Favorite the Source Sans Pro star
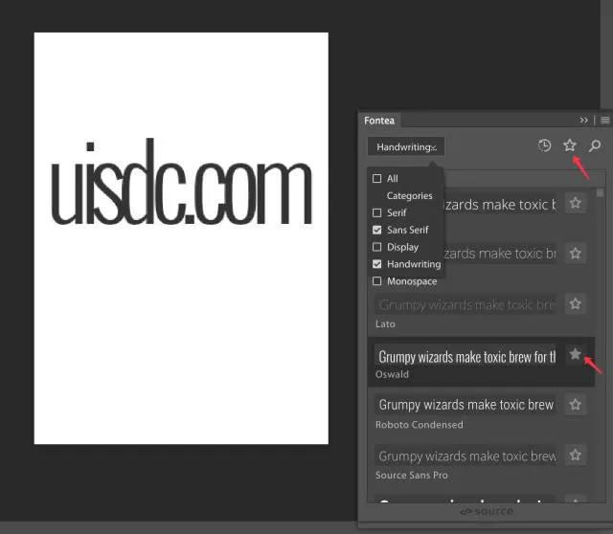The image size is (613, 534). click(x=575, y=455)
